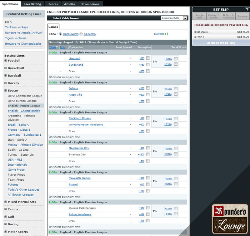This screenshot has width=250, height=236.
Task: Click the Fulham match over (+115) total
Action: 167,89
